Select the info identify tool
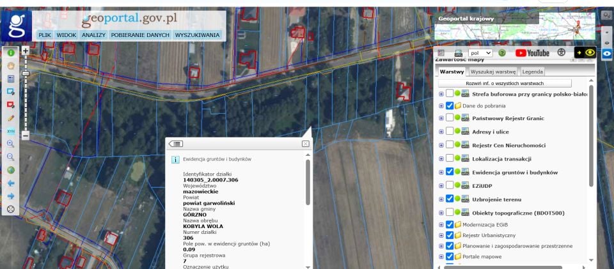The height and width of the screenshot is (269, 614). click(x=11, y=52)
